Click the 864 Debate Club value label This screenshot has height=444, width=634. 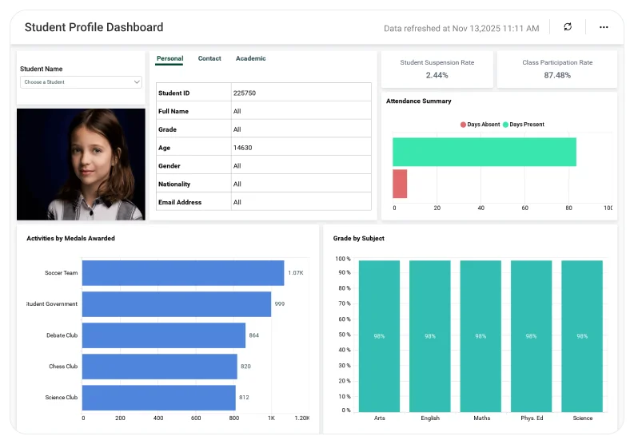(x=254, y=335)
